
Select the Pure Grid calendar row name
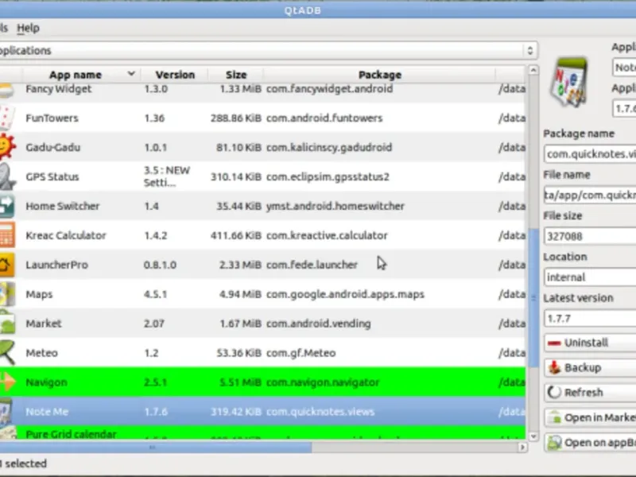point(71,434)
